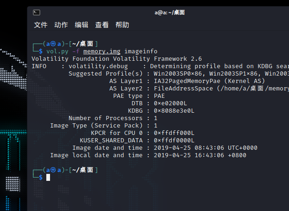The image size is (289, 211).
Task: Click the cursor at the bottom prompt
Action: click(x=48, y=178)
